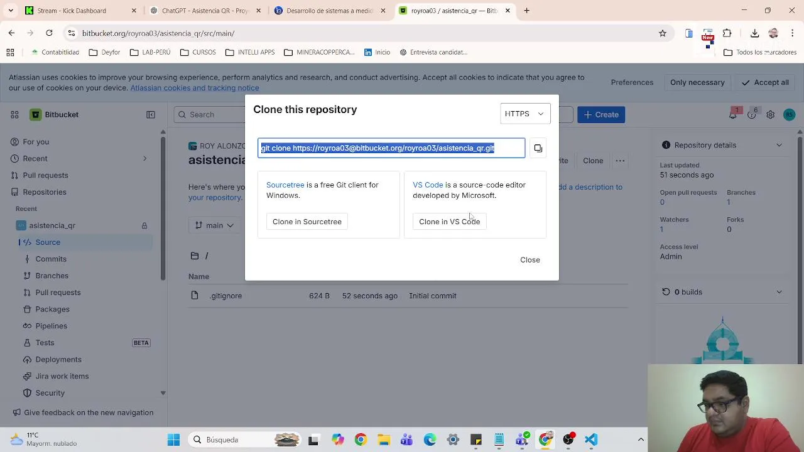Screen dimensions: 804x452
Task: Collapse the 0 builds section
Action: (779, 292)
